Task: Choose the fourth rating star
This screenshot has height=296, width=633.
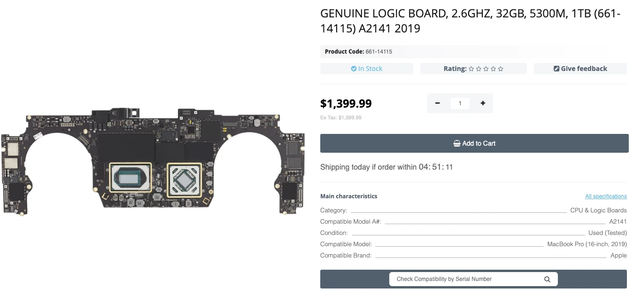Action: coord(493,69)
